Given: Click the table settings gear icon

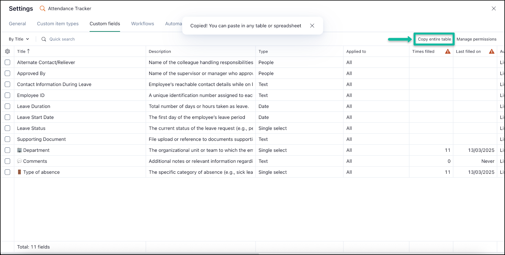Looking at the screenshot, I should (x=7, y=51).
